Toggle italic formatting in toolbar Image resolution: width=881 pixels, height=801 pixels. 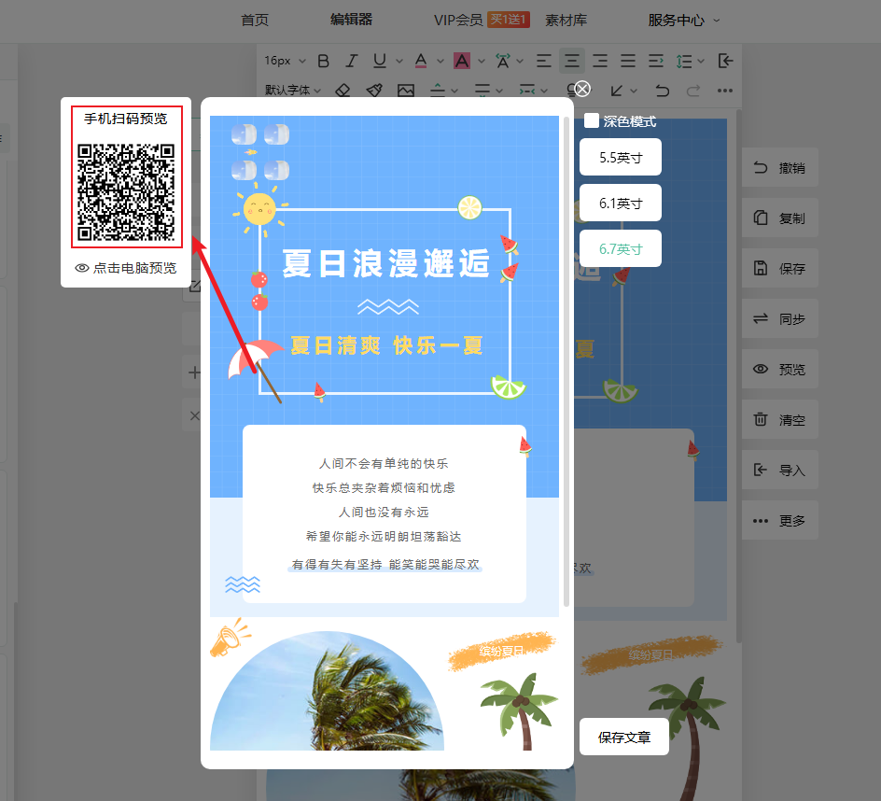pos(352,61)
